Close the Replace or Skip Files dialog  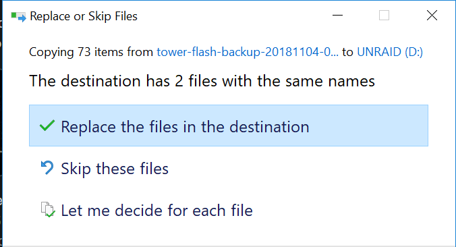[x=432, y=15]
